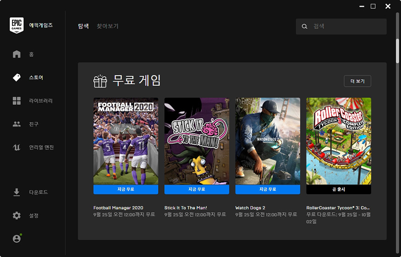Screen dimensions: 401x257
Task: Open the 설정 gear icon
Action: 17,215
